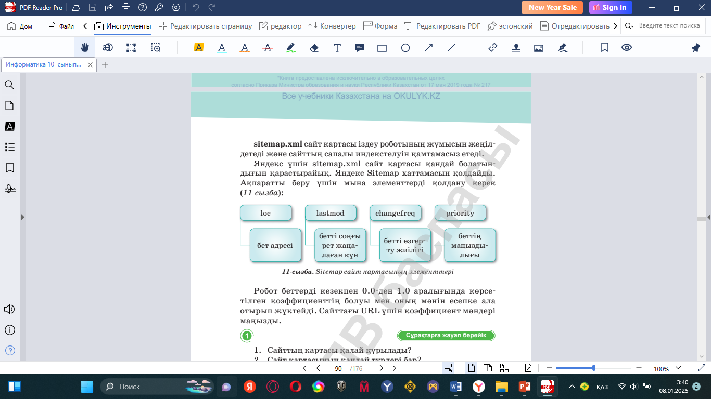Select the underline annotation tool

tap(222, 48)
